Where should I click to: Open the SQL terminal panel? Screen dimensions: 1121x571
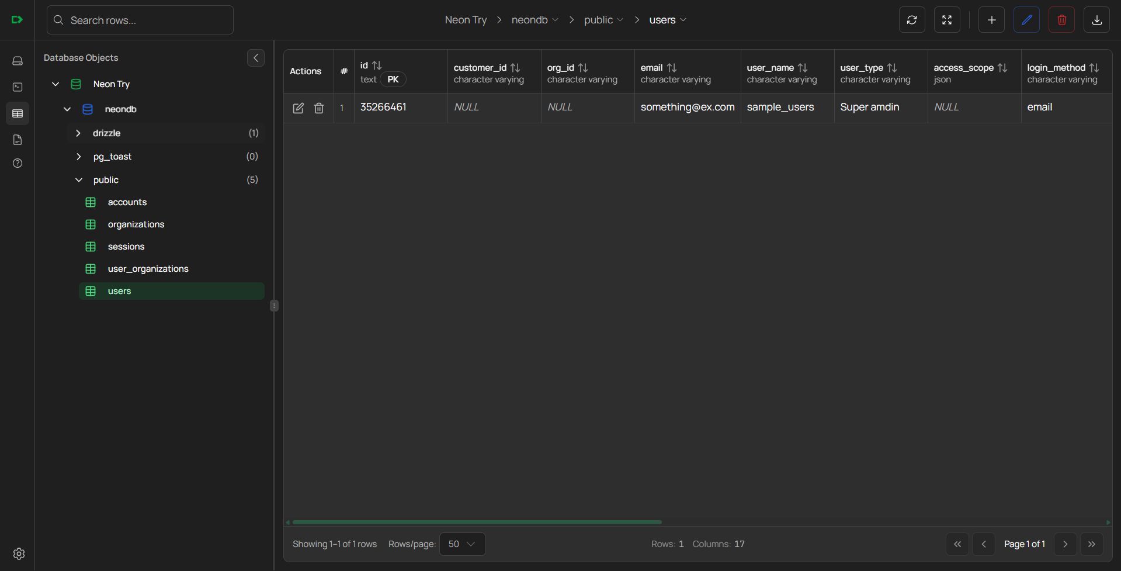point(18,86)
